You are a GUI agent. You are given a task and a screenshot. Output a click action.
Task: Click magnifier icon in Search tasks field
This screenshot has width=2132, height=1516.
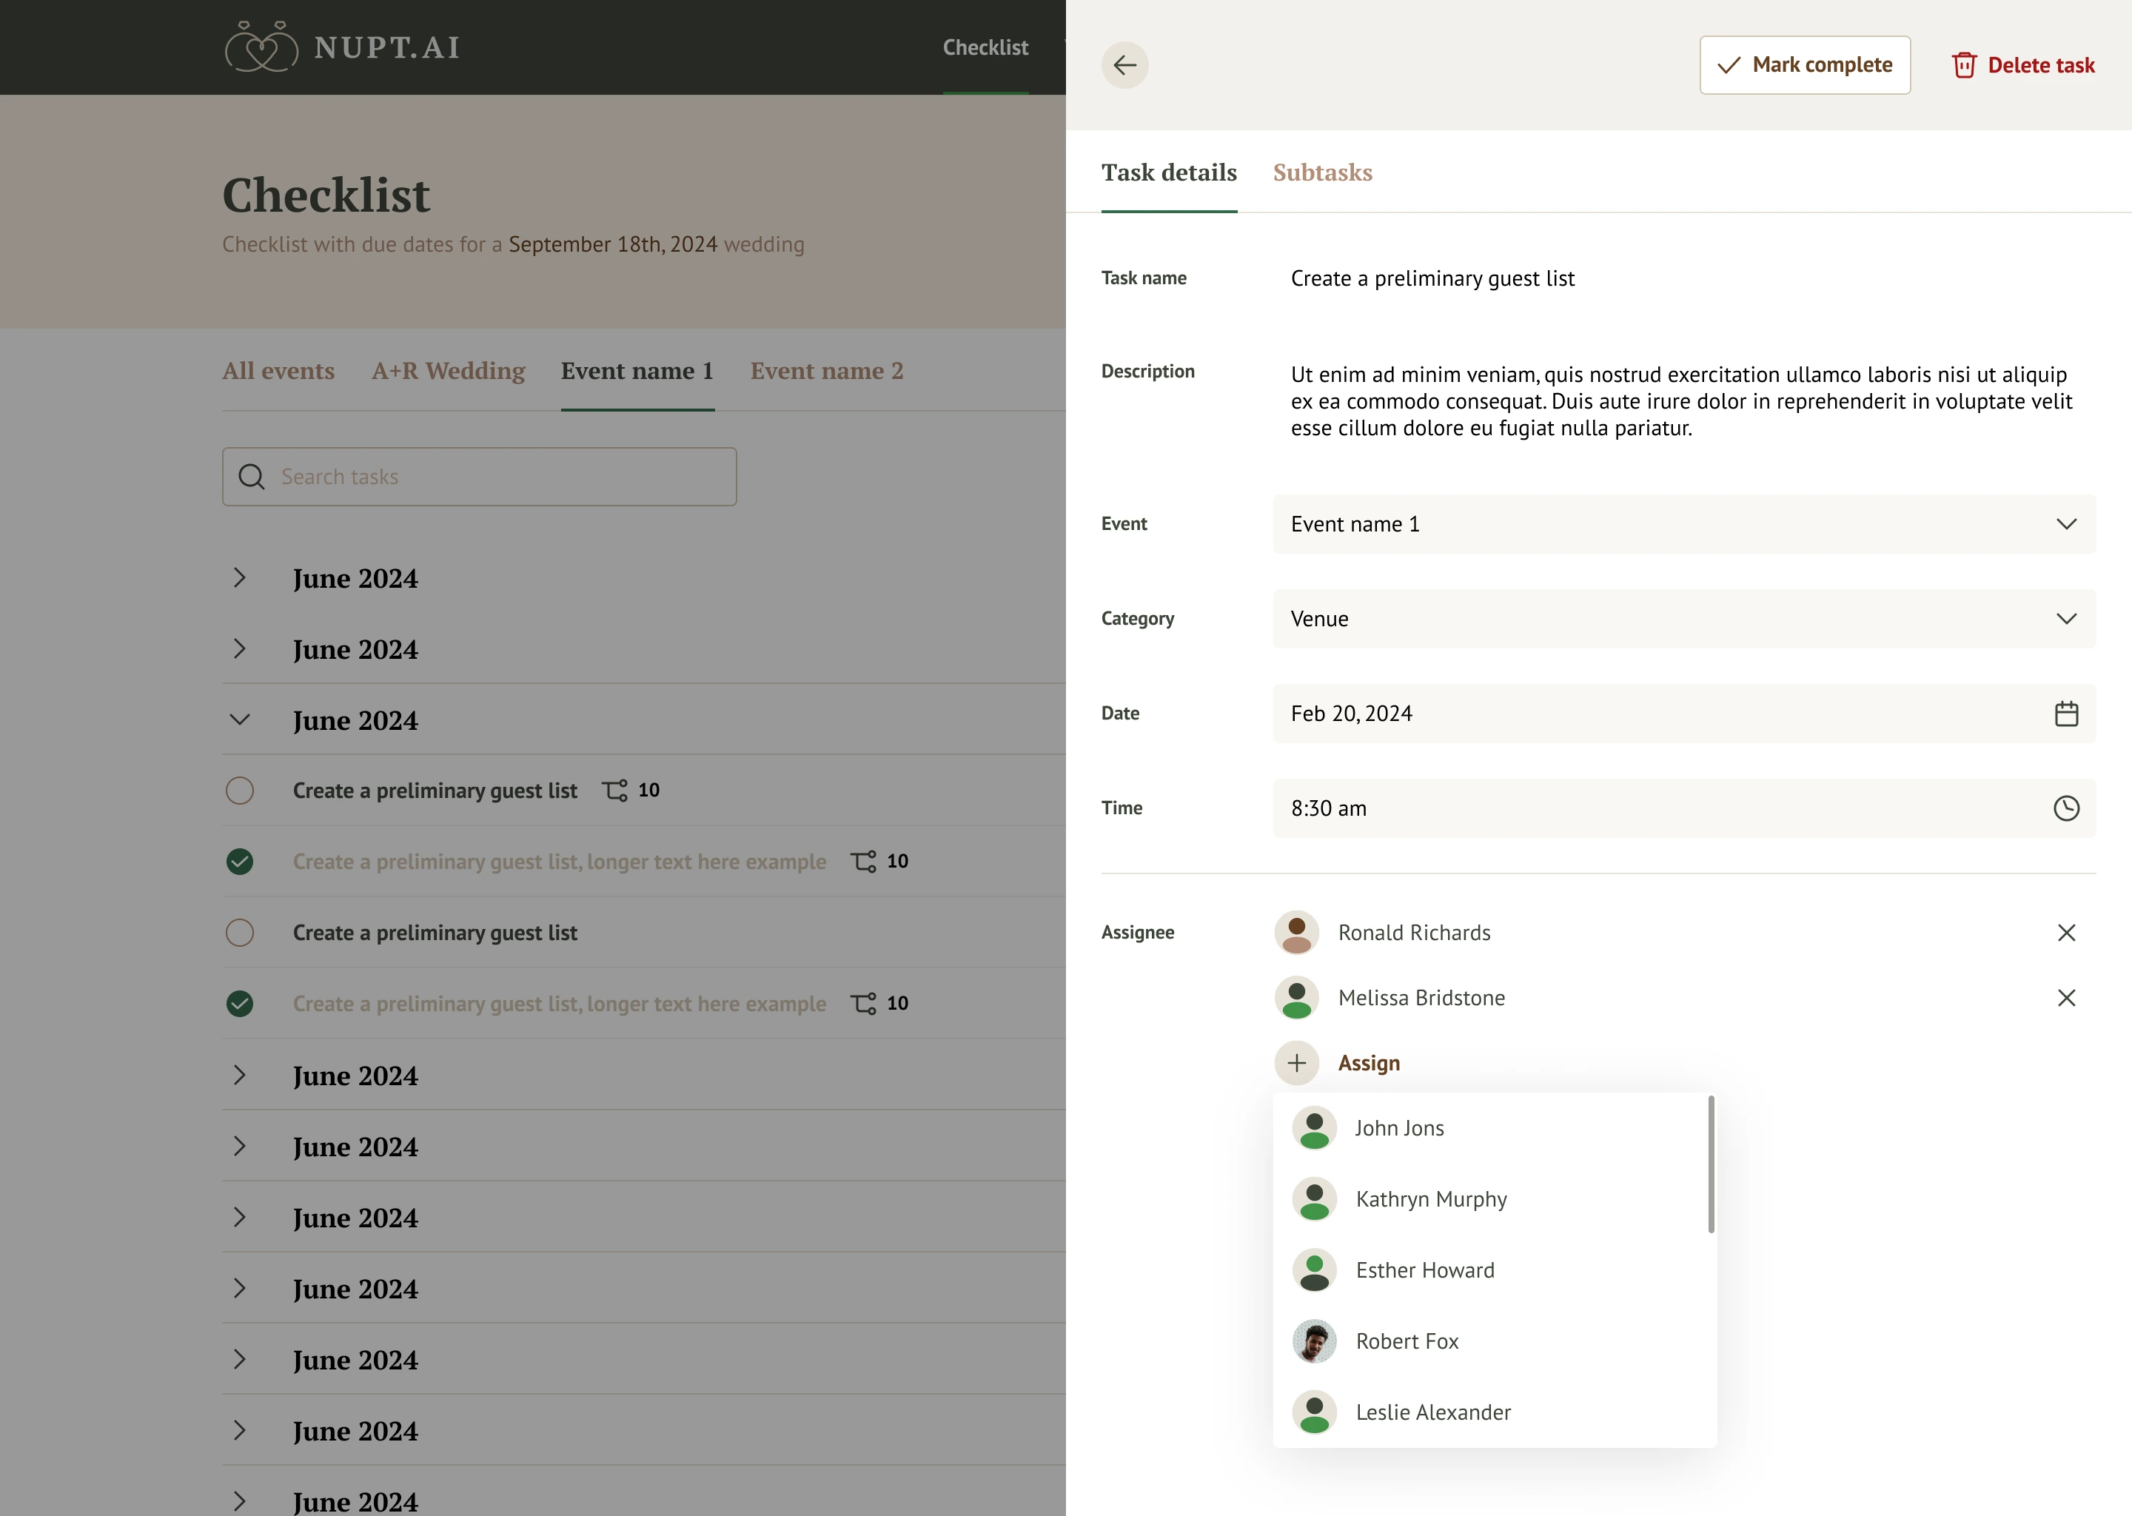coord(251,477)
